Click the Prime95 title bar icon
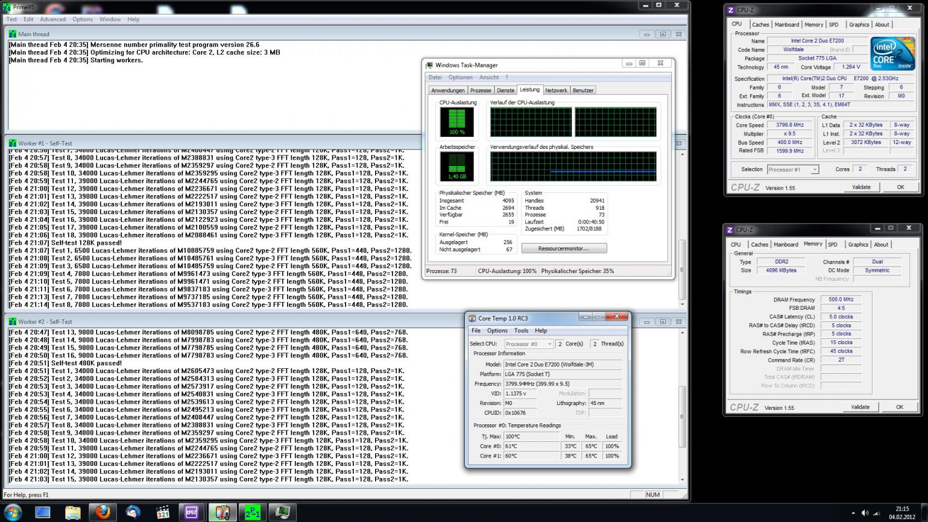 click(x=7, y=7)
